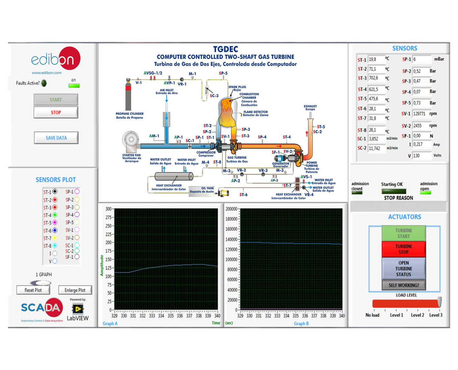This screenshot has width=458, height=370.
Task: Toggle the SV-2 plot radio button
Action: pyautogui.click(x=77, y=237)
